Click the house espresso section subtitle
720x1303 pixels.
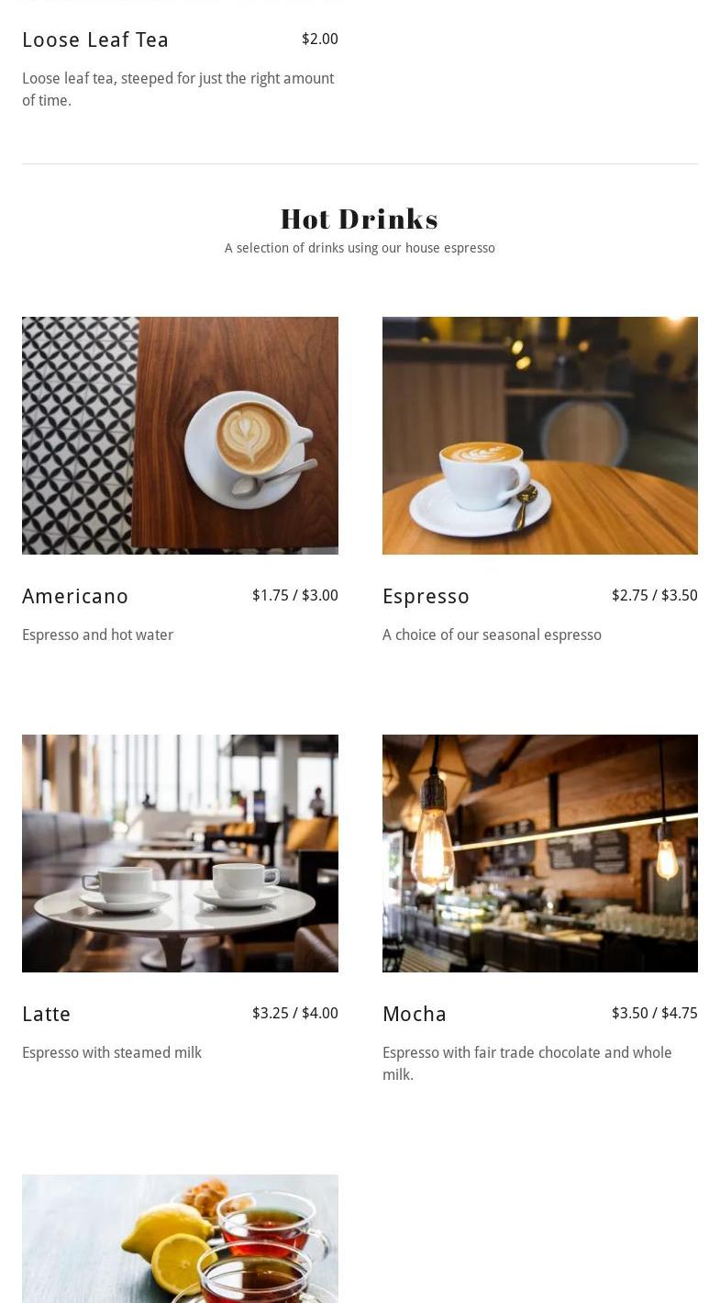point(360,248)
